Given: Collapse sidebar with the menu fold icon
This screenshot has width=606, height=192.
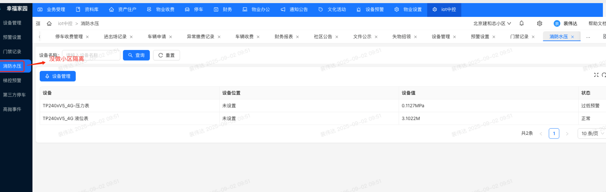Looking at the screenshot, I should (x=38, y=23).
